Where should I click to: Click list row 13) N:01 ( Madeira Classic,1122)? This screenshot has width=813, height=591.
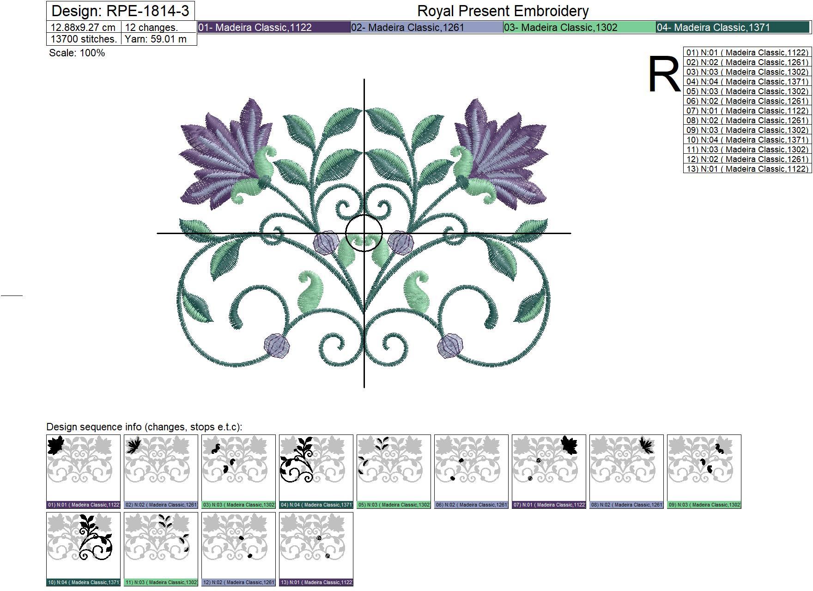(747, 169)
